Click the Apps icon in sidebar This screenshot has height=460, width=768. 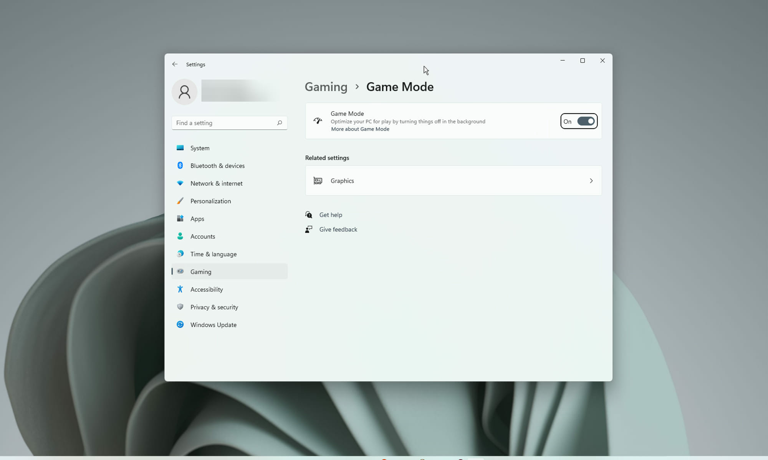coord(180,219)
